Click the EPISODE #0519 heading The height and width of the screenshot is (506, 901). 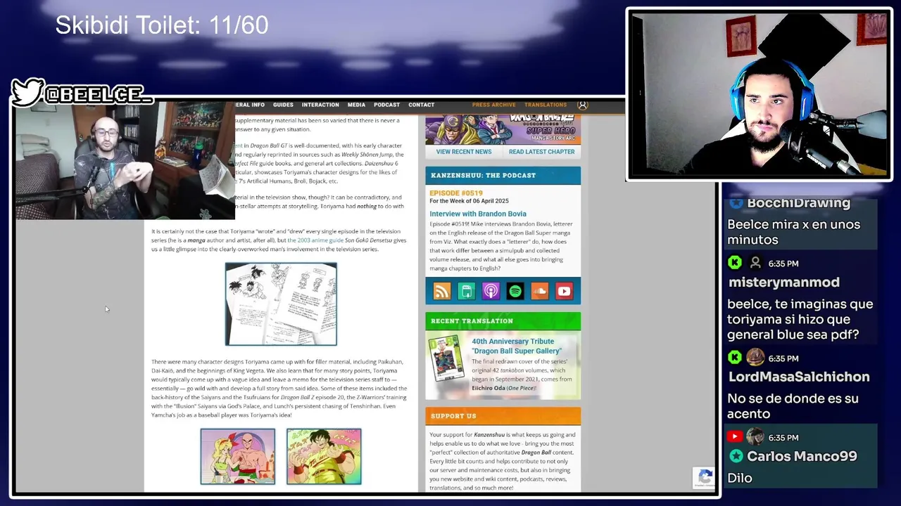click(456, 193)
